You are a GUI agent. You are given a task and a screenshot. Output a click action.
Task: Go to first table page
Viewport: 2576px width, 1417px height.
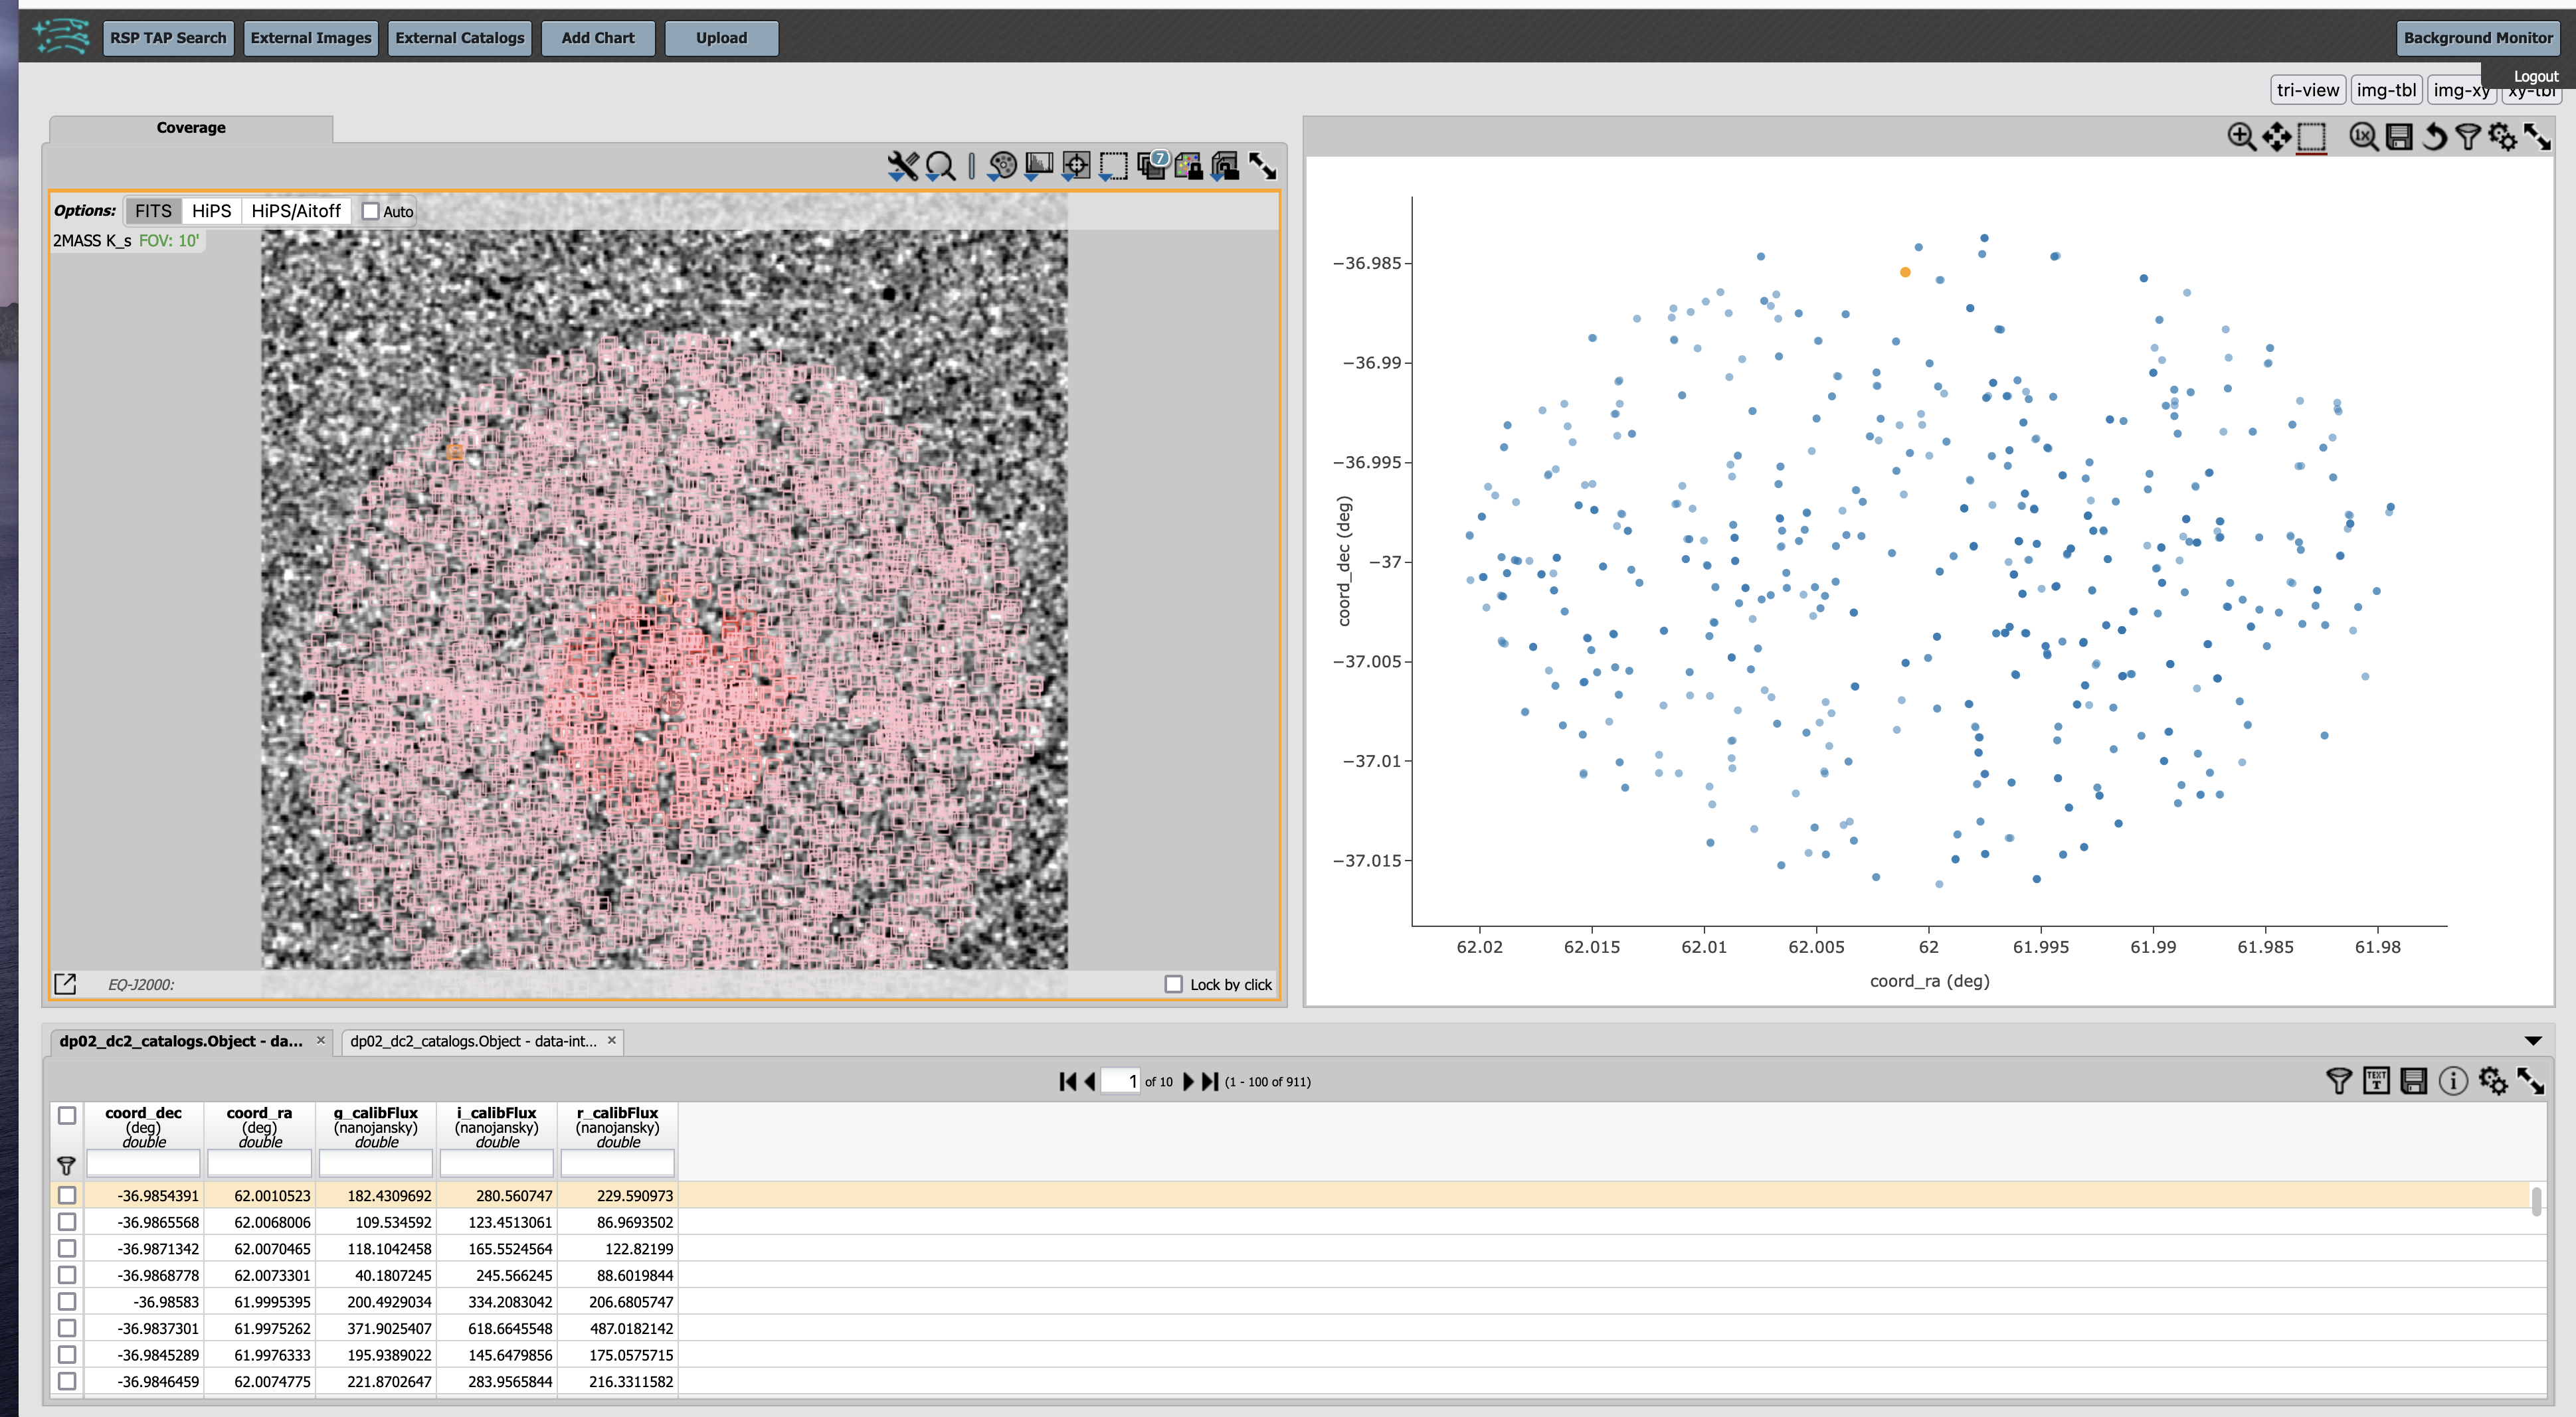[1067, 1081]
